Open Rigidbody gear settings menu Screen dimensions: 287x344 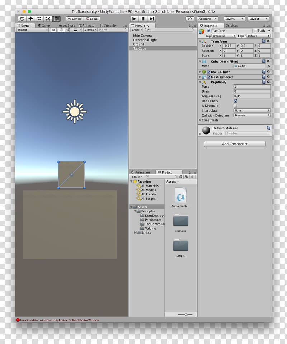[x=269, y=82]
